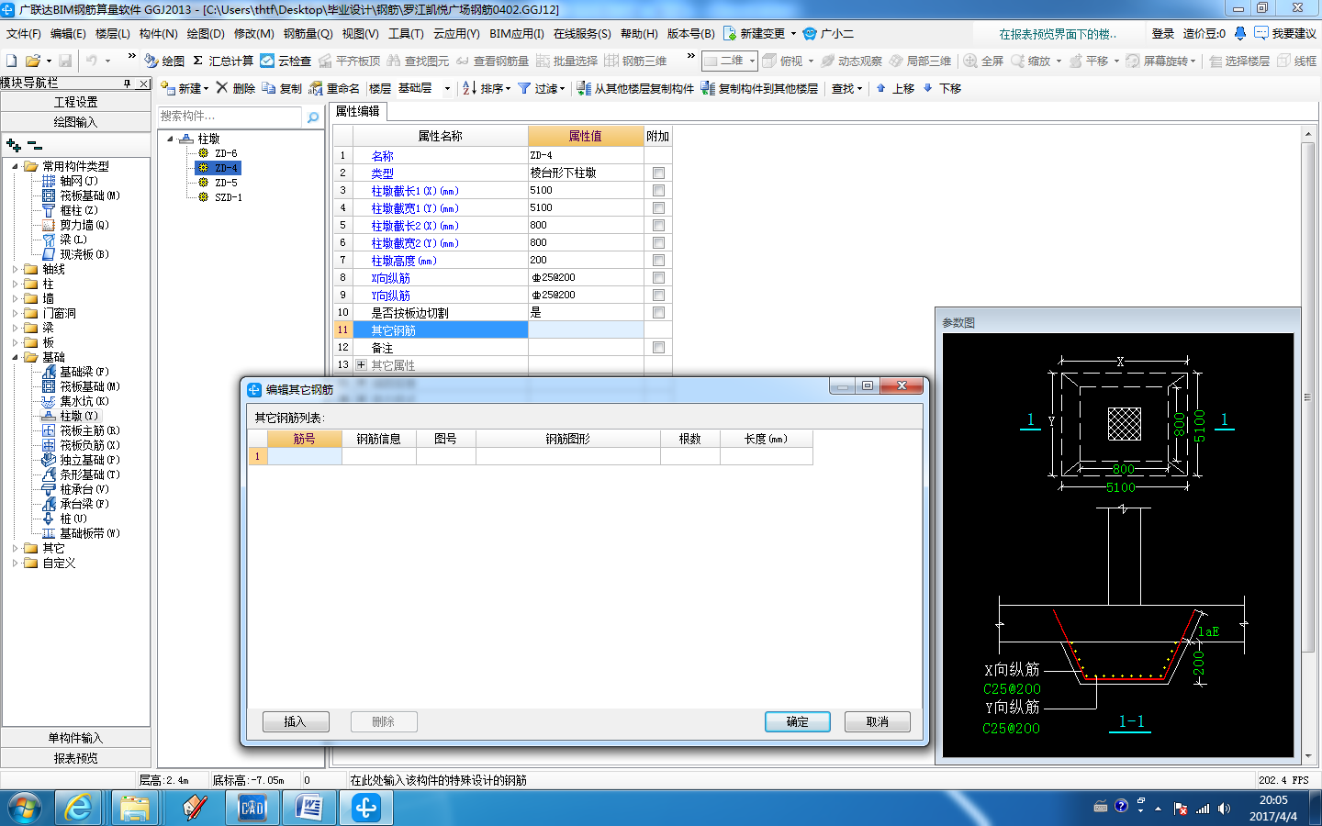Tick 附加 checkbox for 备注 row
The image size is (1322, 826).
[658, 347]
